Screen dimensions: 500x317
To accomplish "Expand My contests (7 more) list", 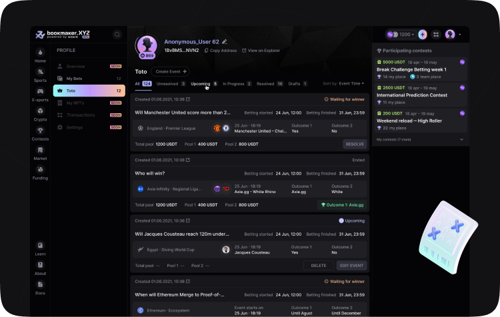I will click(x=419, y=140).
